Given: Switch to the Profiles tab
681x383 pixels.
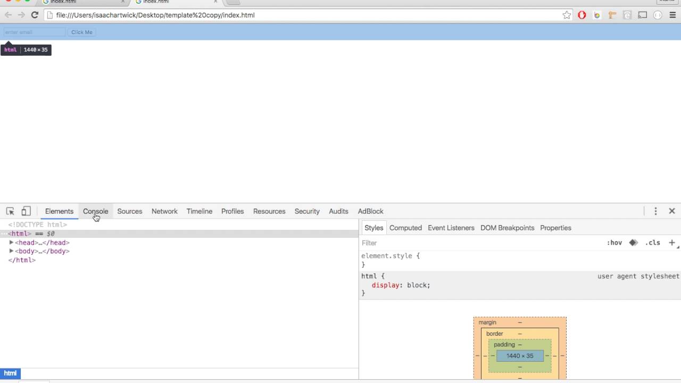Looking at the screenshot, I should 232,211.
